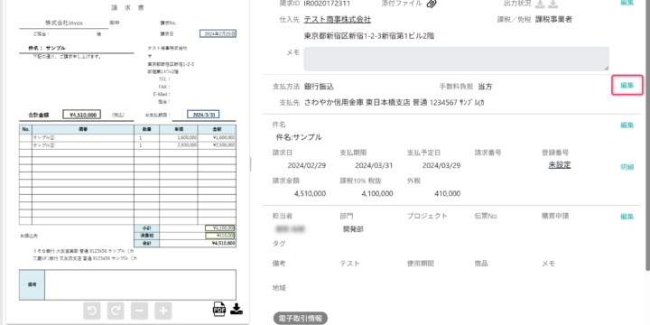Viewport: 650px width, 325px height.
Task: Click the りそな銀行 bank transfer line in preview
Action: [x=83, y=251]
